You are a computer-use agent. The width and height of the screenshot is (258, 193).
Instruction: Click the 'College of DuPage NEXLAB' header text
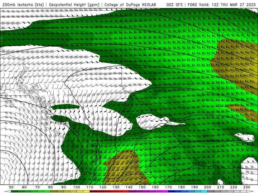click(130, 5)
